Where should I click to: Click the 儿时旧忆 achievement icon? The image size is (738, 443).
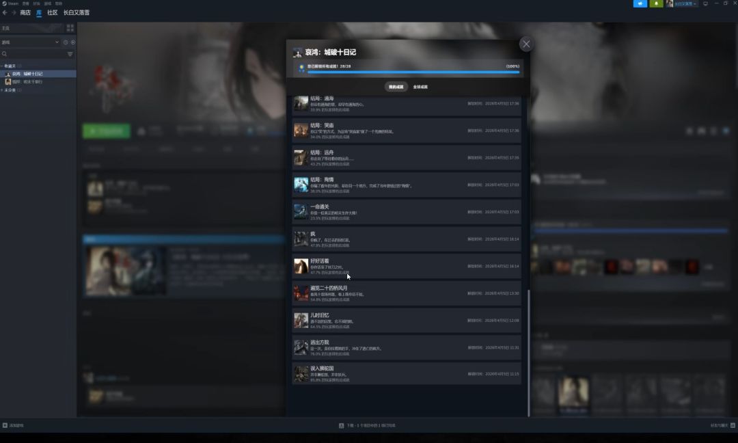pyautogui.click(x=301, y=320)
